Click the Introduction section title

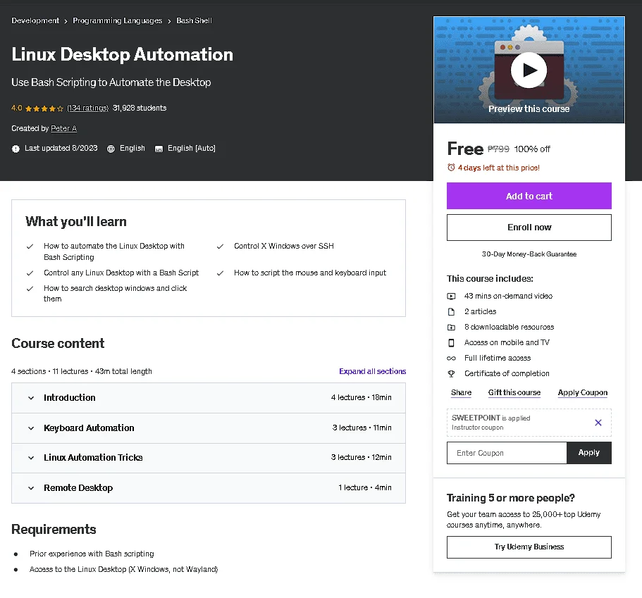pyautogui.click(x=70, y=397)
